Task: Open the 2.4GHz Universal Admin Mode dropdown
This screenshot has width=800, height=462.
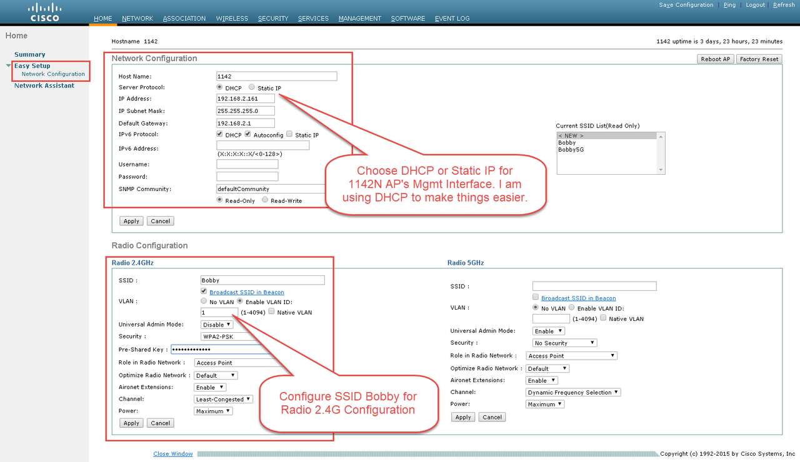Action: [217, 325]
